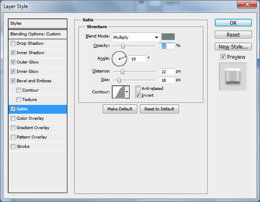This screenshot has width=260, height=202.
Task: Open the satin color swatch
Action: tap(168, 37)
